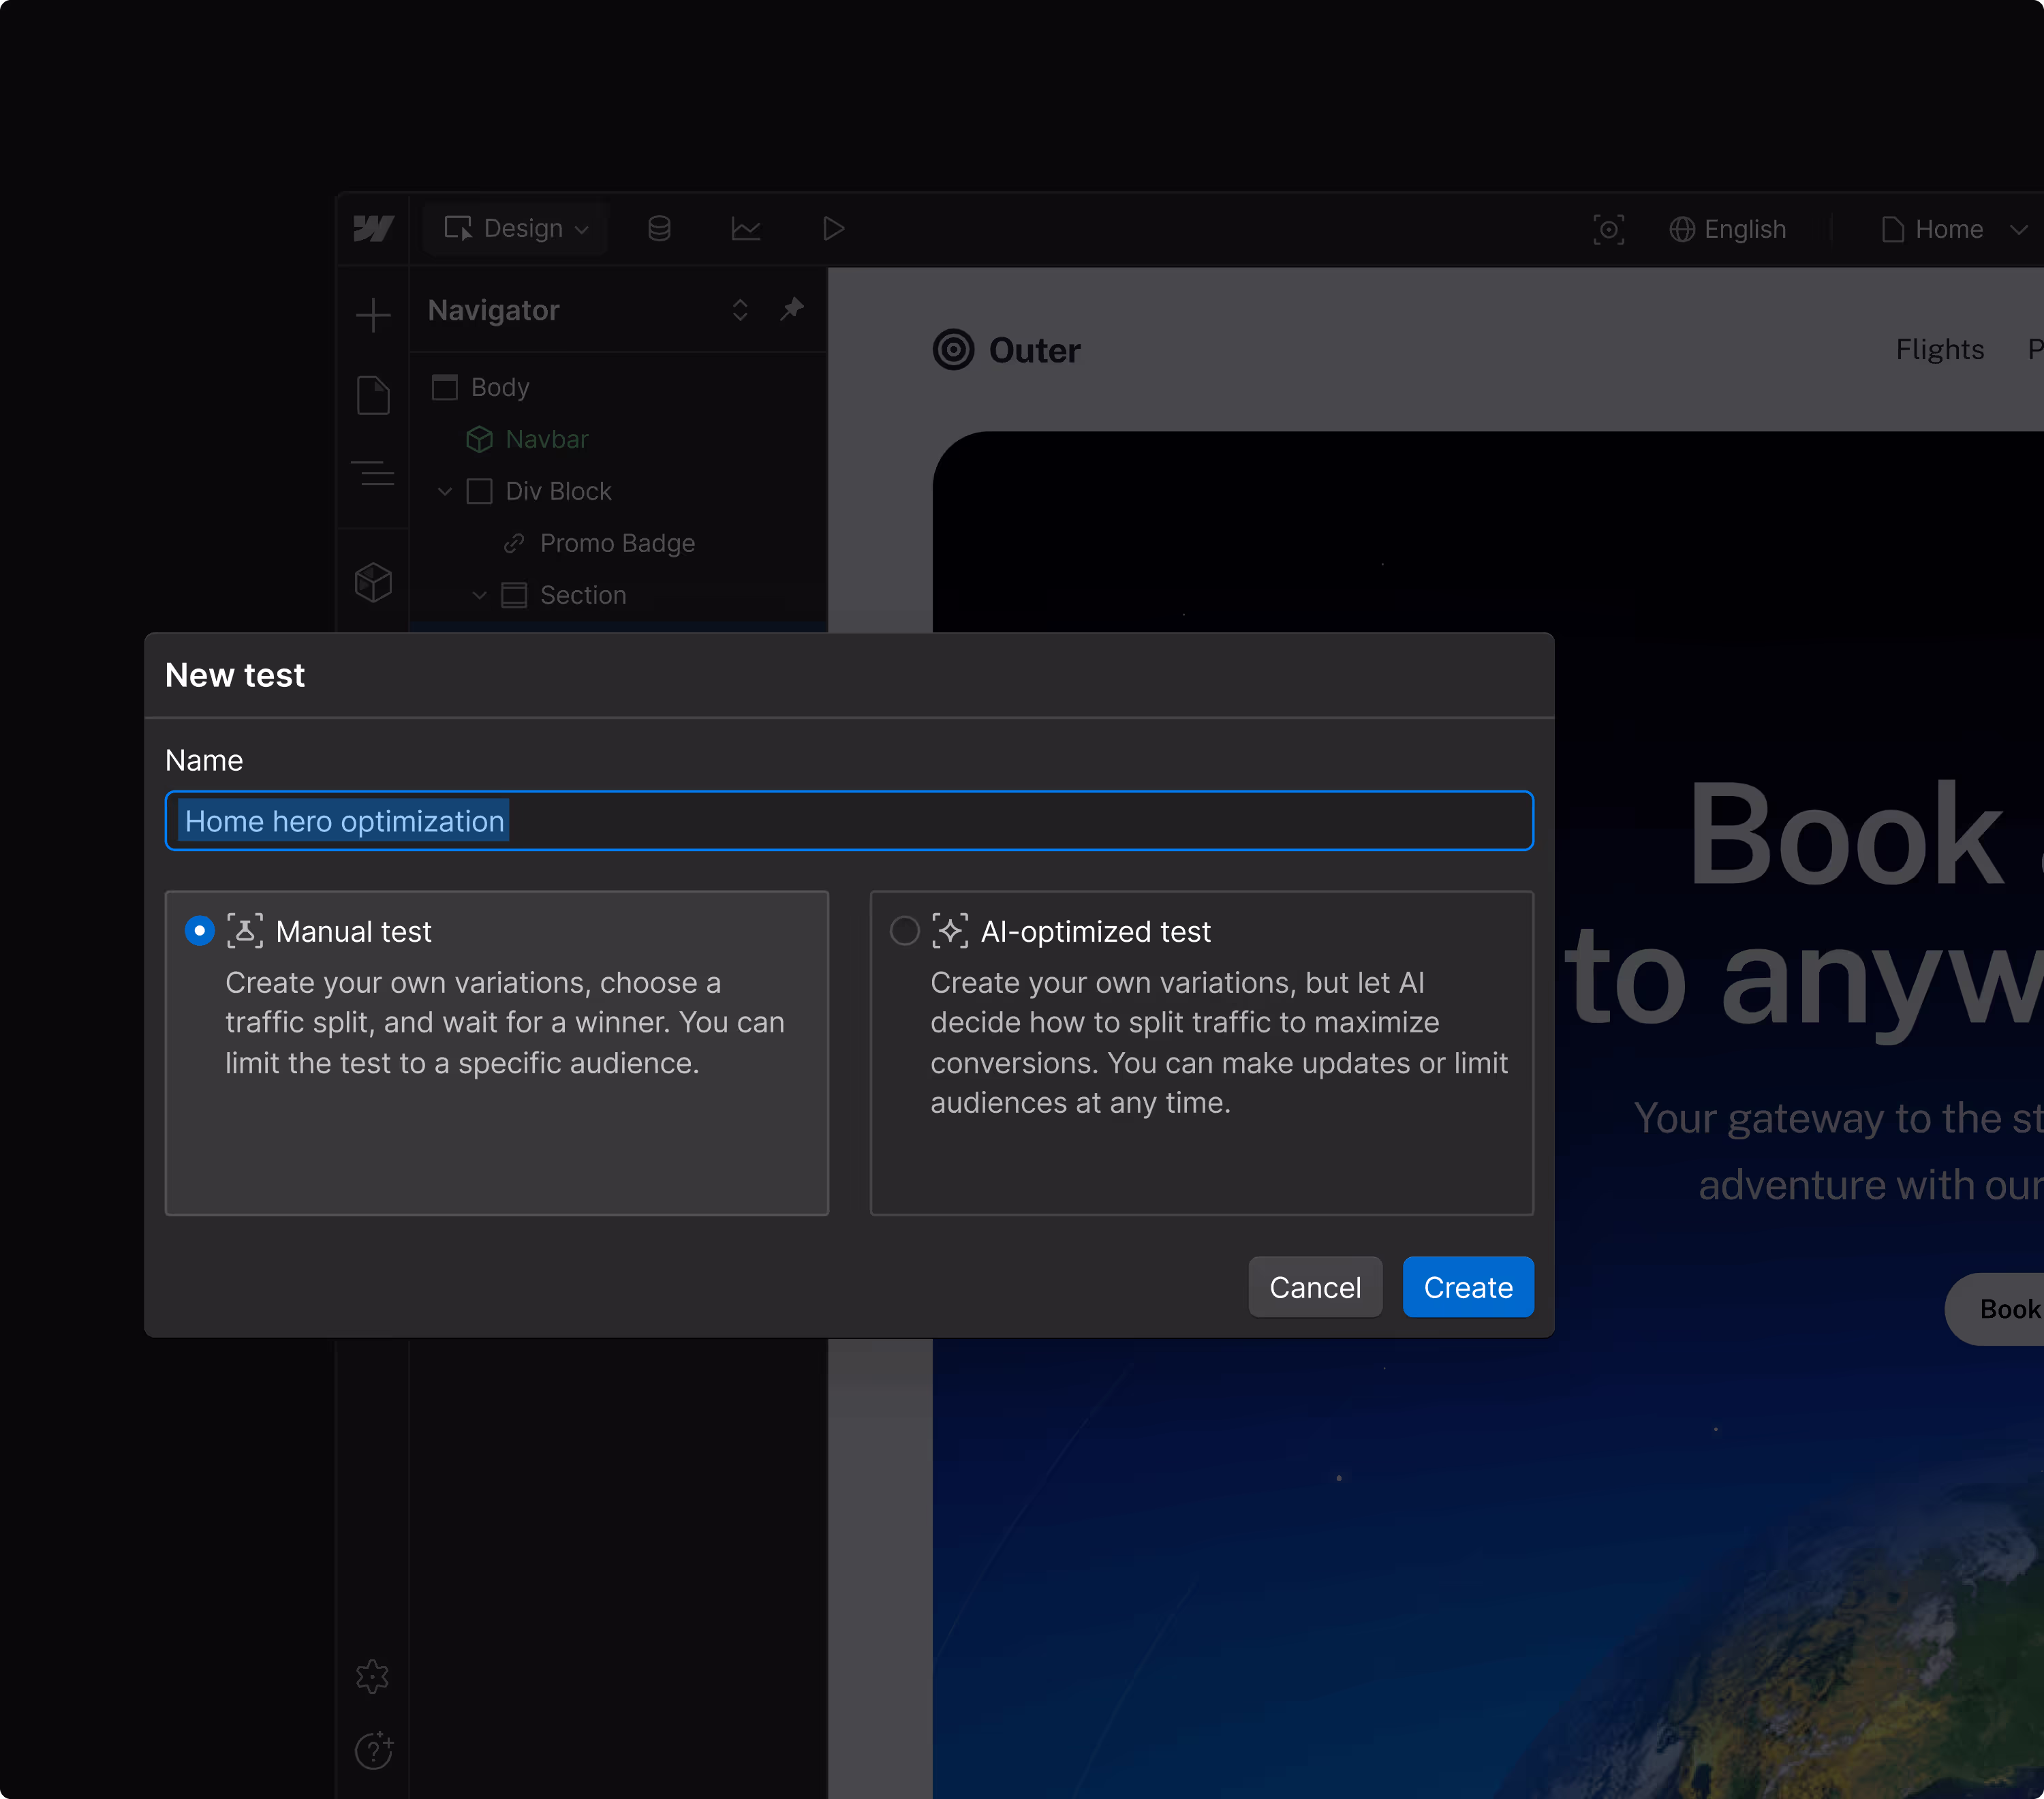Click the Create button
Screen dimensions: 2044x1799
(x=1467, y=1287)
